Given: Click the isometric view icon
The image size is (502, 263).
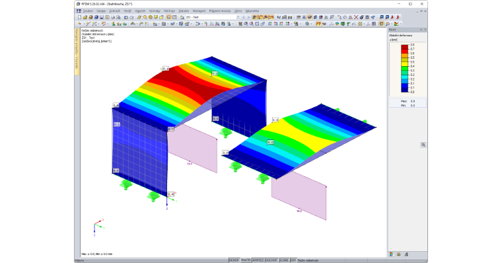Looking at the screenshot, I should point(287,24).
